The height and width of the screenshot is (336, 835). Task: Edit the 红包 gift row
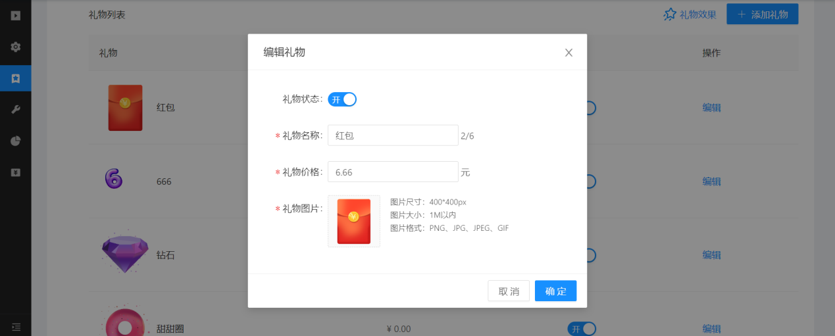pyautogui.click(x=711, y=108)
